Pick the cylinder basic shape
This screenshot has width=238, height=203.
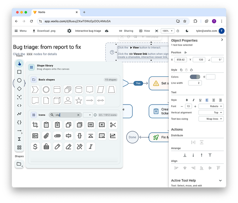point(79,89)
